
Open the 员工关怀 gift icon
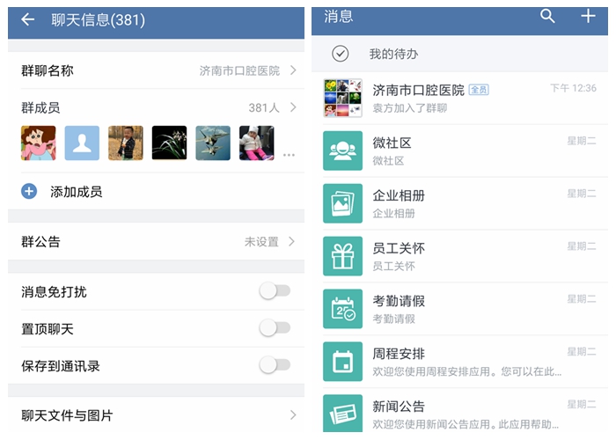[342, 256]
